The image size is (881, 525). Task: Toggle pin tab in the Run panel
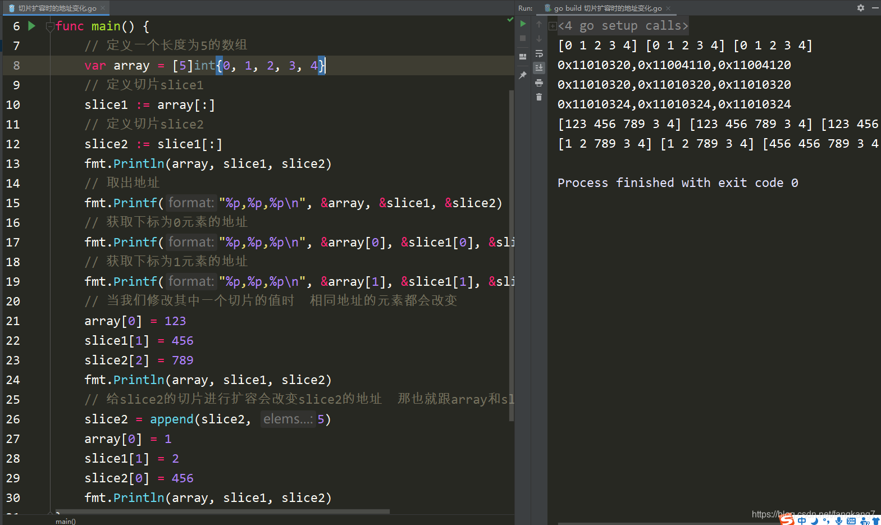523,75
